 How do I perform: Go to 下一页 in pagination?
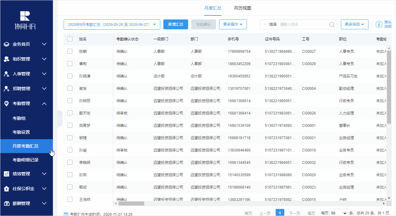[x=295, y=213]
